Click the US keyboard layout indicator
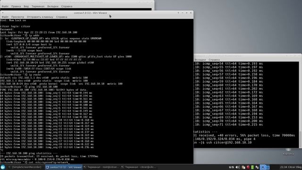Viewport: 302px width, 170px height. coord(231,167)
